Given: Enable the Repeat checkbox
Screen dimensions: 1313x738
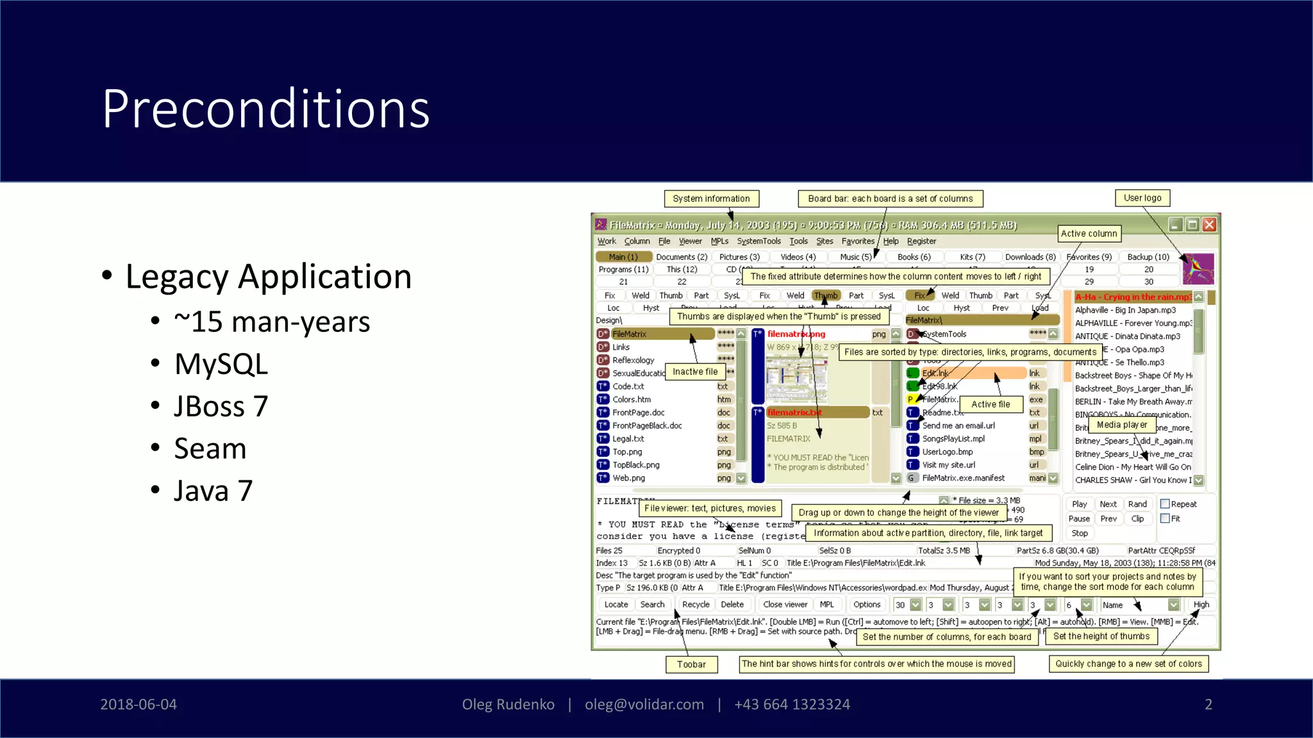Looking at the screenshot, I should [x=1165, y=504].
